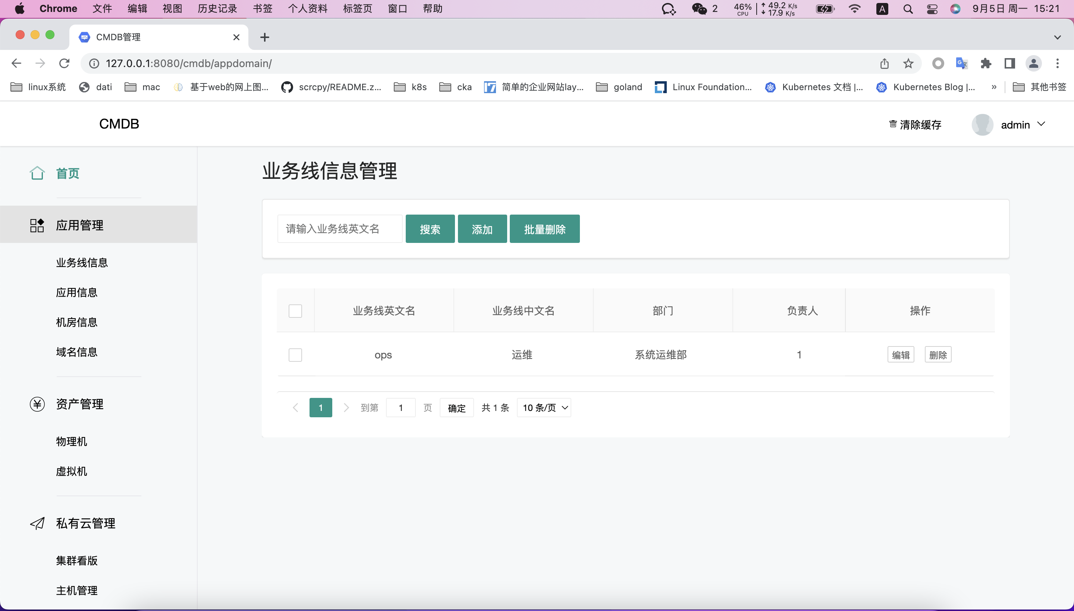Open the 机房信息 sidebar item

(77, 322)
